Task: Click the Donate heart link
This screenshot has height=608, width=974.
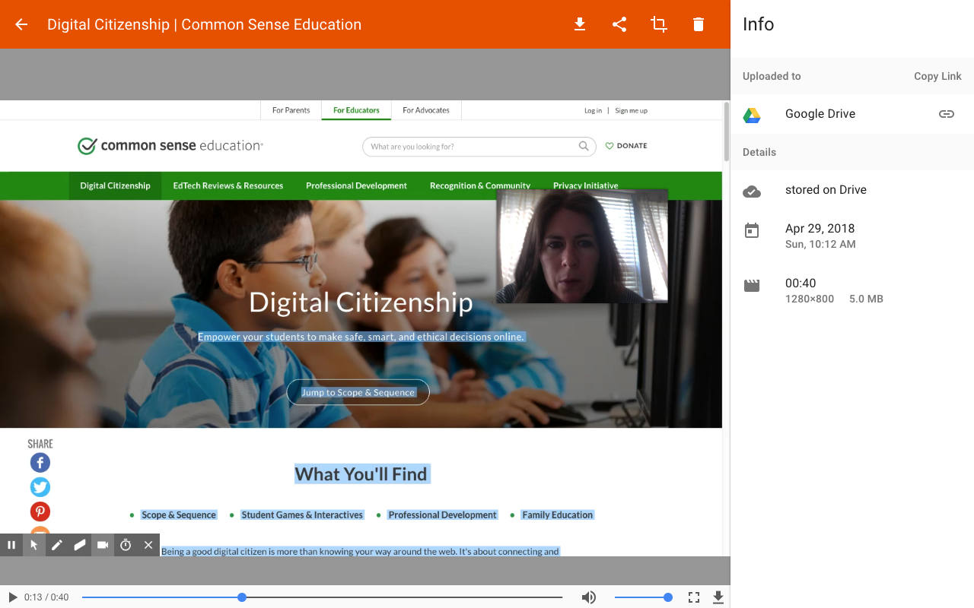Action: point(626,146)
